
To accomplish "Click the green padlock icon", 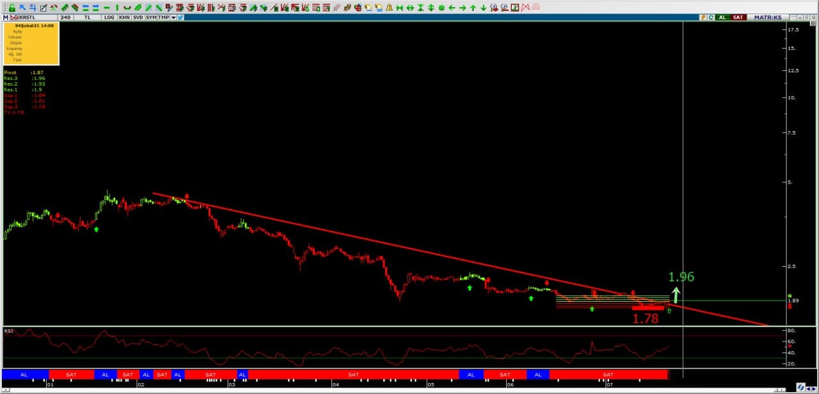I will click(x=12, y=8).
